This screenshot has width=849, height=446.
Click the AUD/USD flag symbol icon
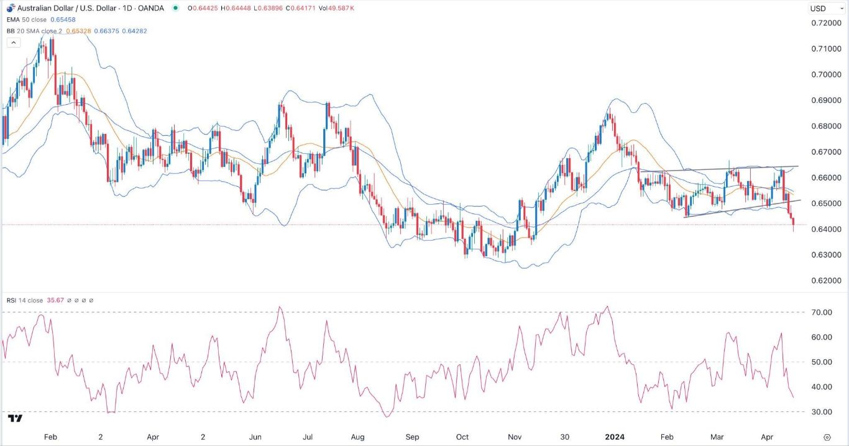tap(11, 8)
